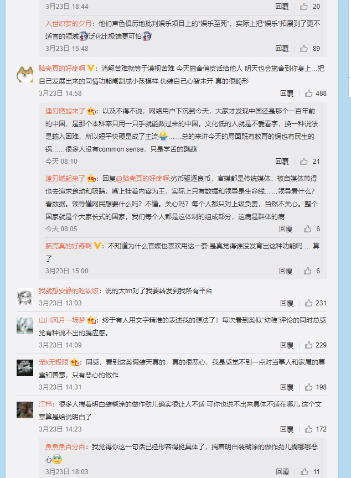Reply to the 3月23日 14:58 comment
Screen dimensions: 351x478
tap(287, 93)
